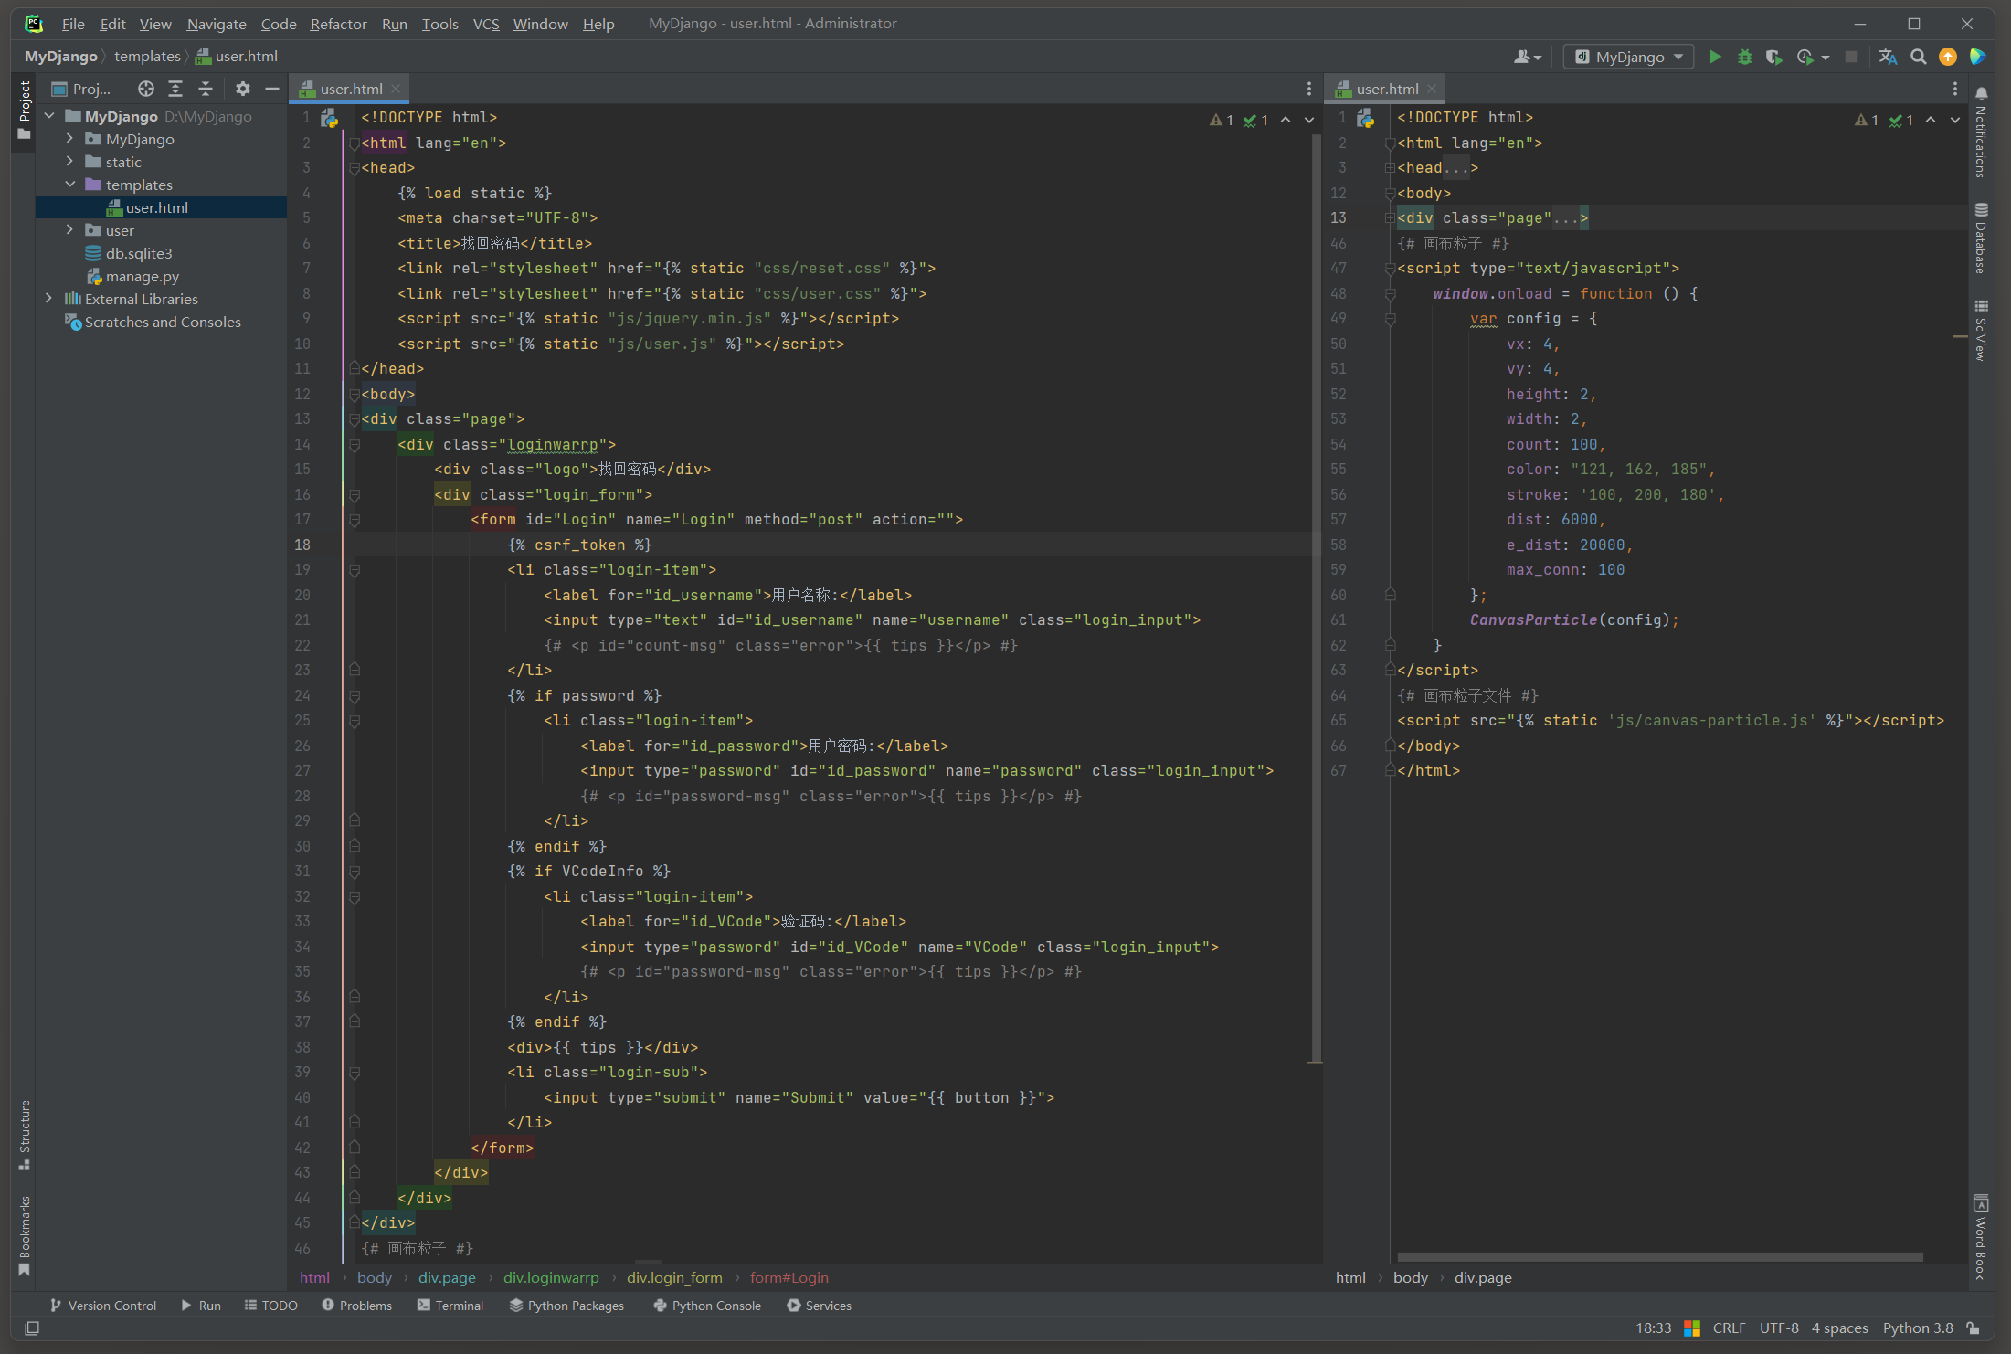Open MyDjango run configuration dropdown

tap(1628, 57)
